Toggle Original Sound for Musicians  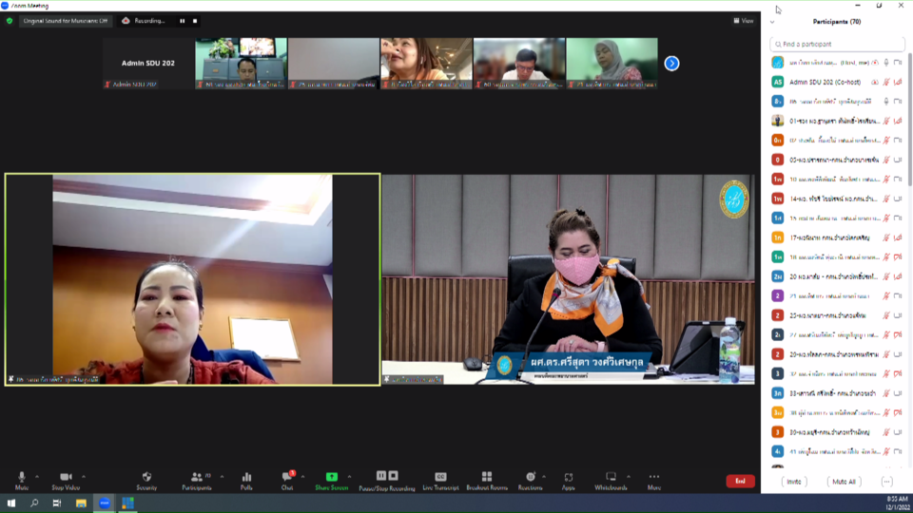[66, 21]
